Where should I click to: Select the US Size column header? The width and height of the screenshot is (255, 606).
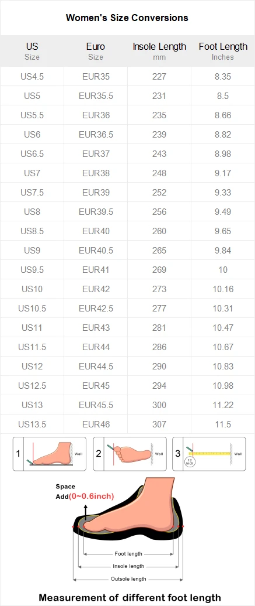point(32,51)
